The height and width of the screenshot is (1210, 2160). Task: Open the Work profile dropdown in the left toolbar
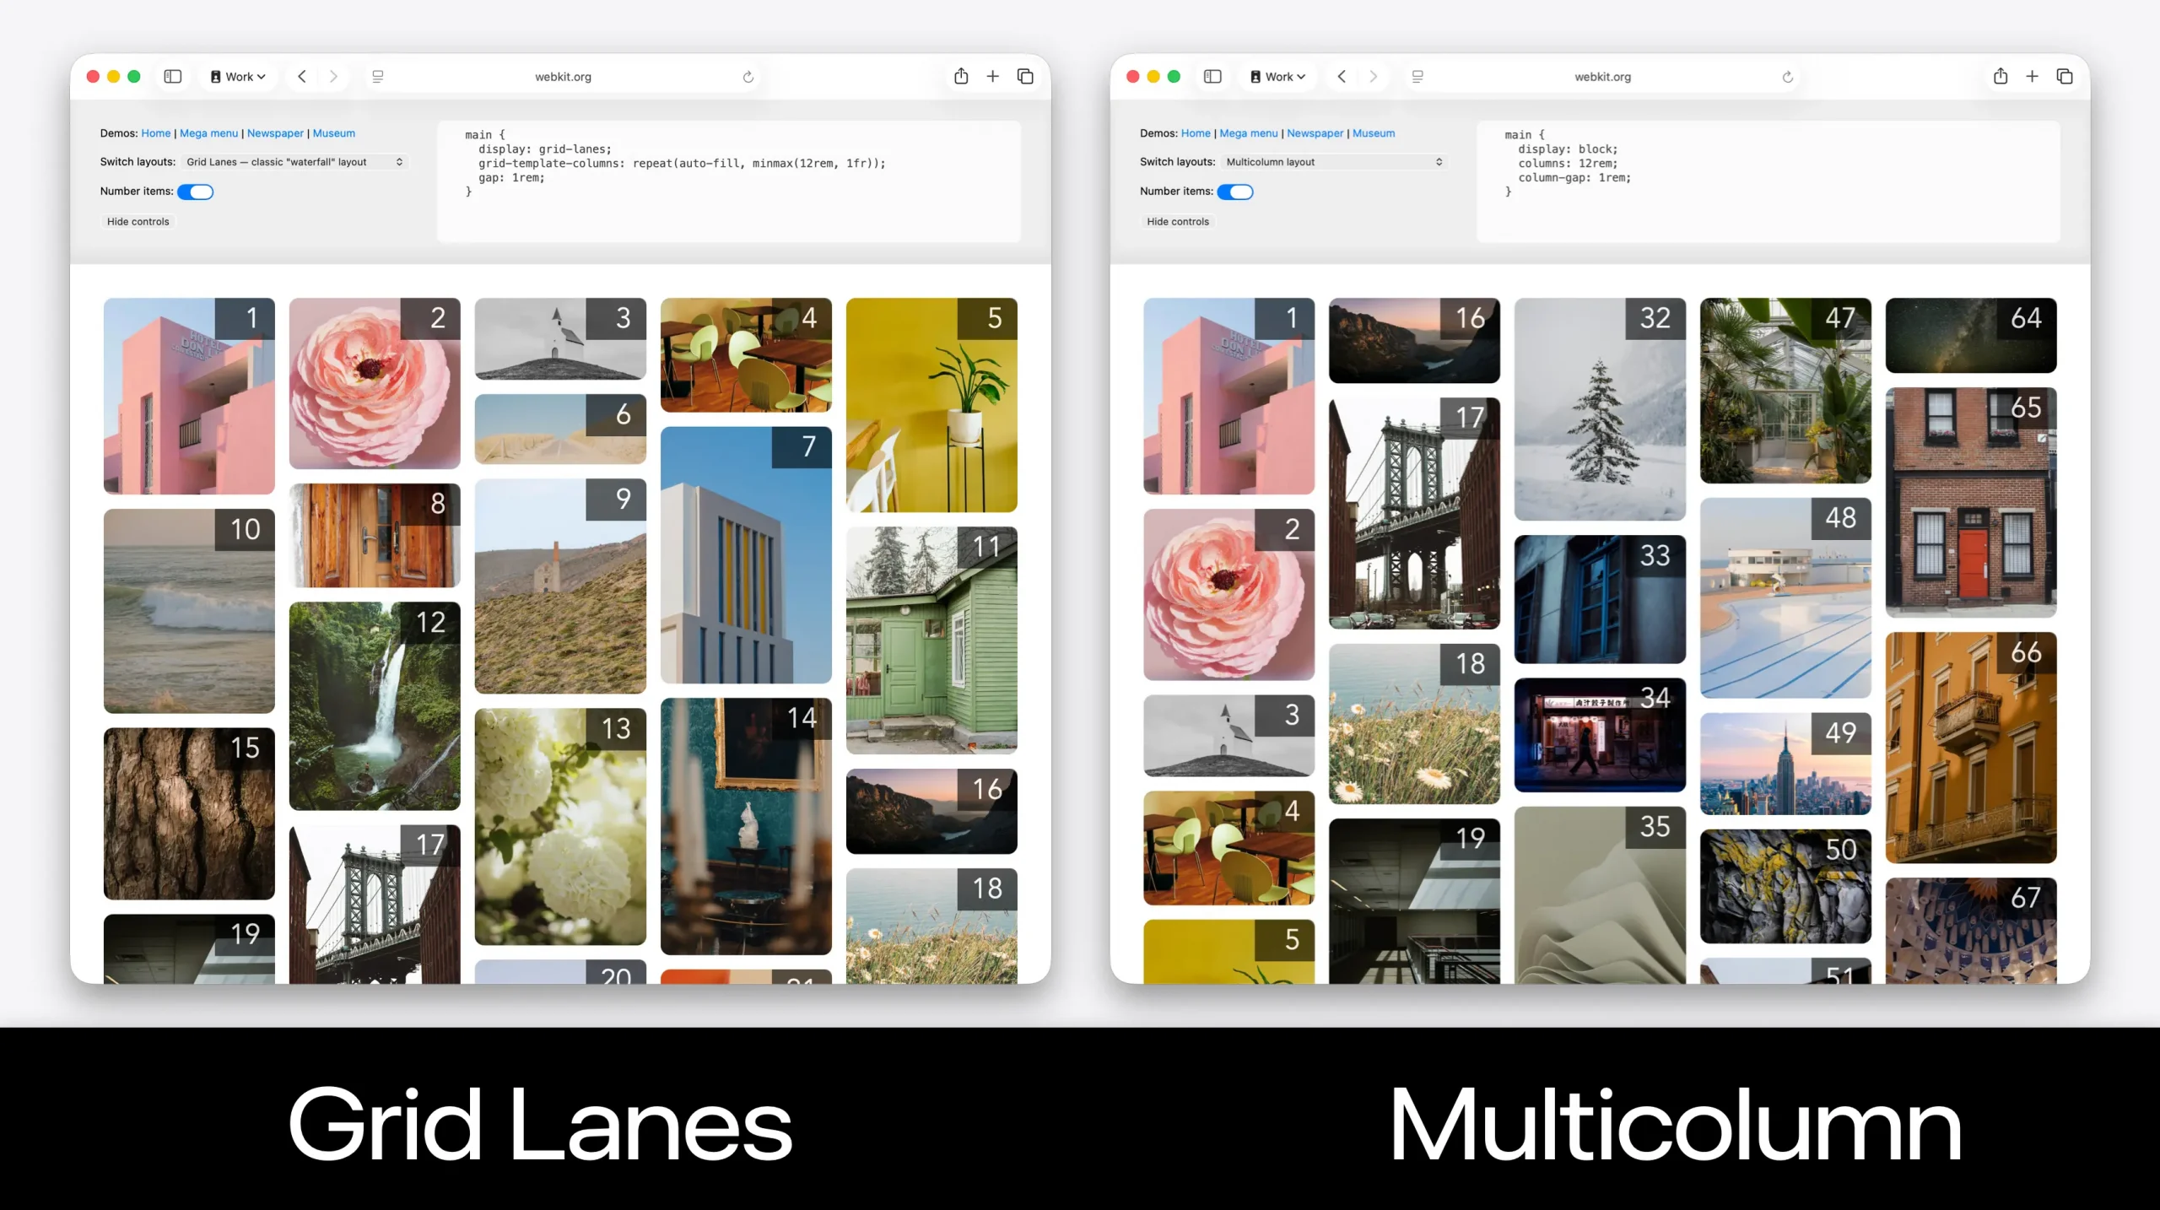237,76
